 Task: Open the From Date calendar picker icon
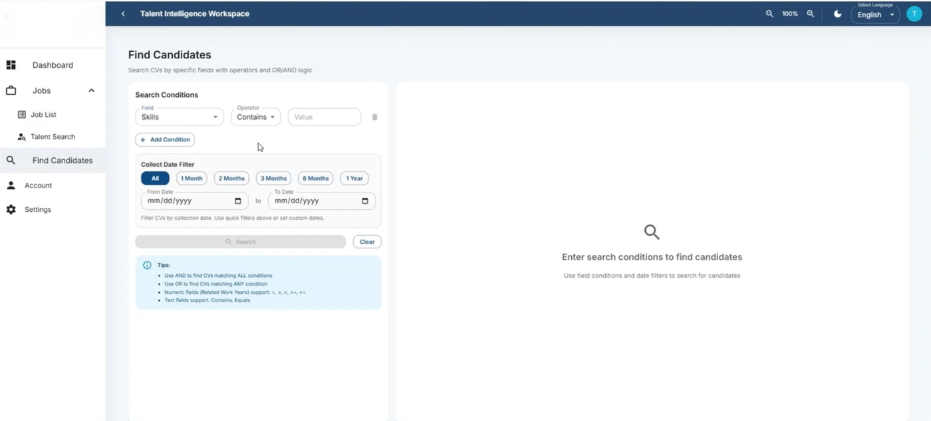(x=238, y=201)
